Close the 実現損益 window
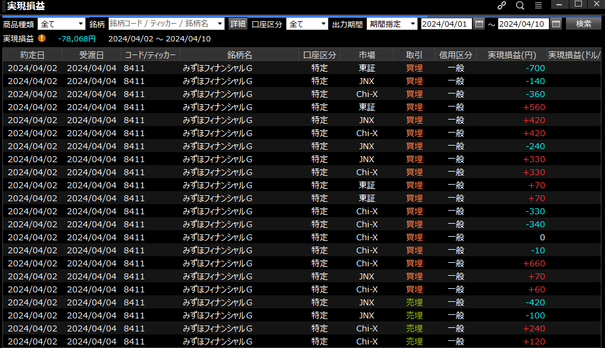605x348 pixels. point(597,5)
